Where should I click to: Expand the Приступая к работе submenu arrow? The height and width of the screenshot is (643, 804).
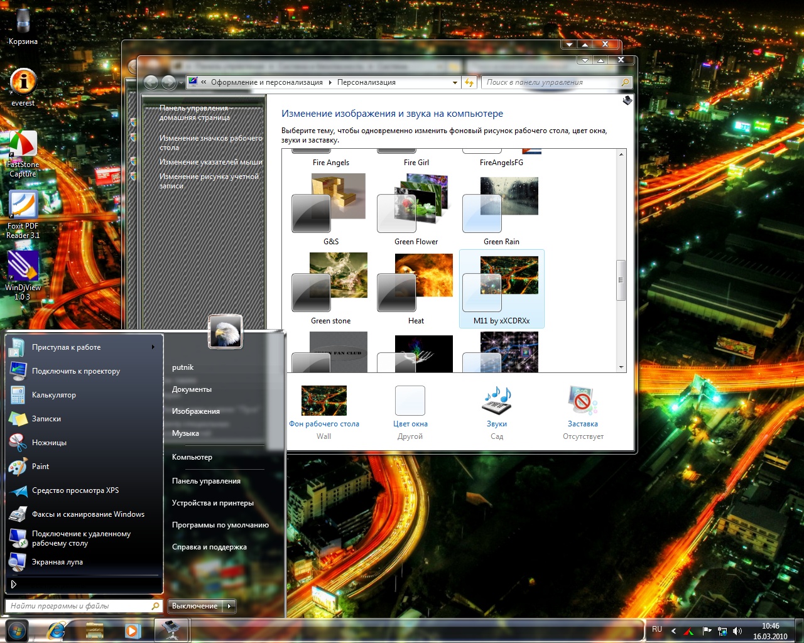point(153,347)
